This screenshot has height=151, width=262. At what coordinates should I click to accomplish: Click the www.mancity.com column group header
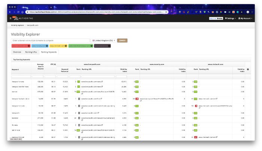click(x=157, y=64)
